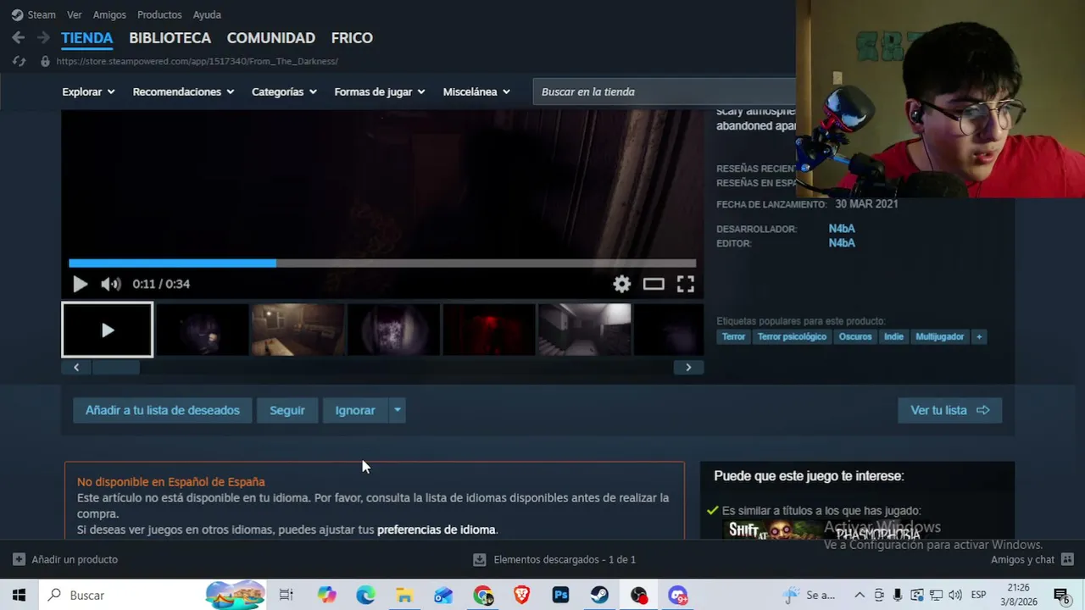
Task: Expand the Miscelánea dropdown
Action: pos(476,91)
